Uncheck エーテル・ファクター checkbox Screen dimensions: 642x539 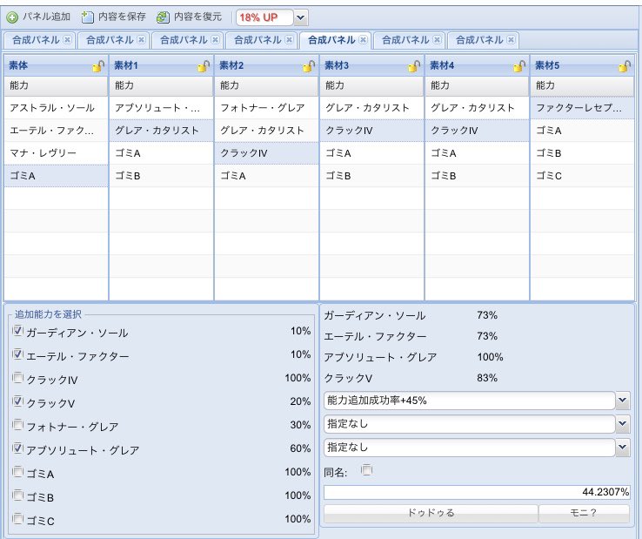(x=17, y=354)
